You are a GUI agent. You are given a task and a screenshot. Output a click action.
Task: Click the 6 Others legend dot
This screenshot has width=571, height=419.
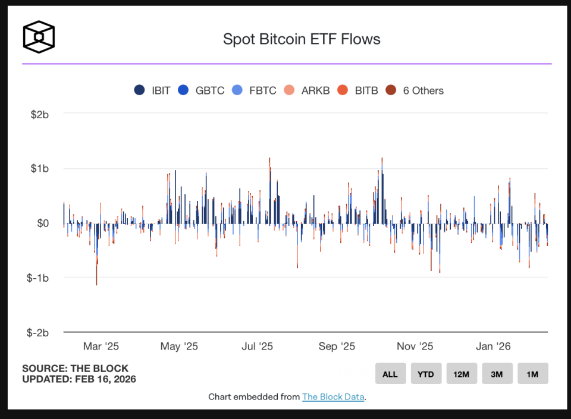click(x=391, y=90)
